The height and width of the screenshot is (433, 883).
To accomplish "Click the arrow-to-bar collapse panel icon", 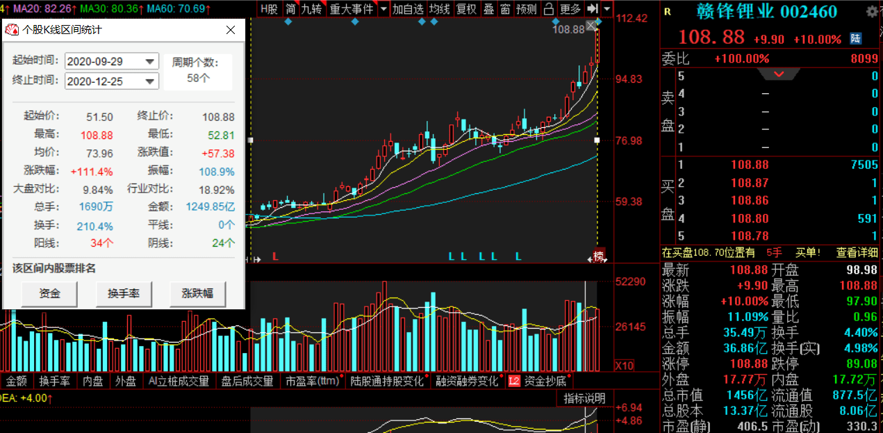I will pos(592,9).
